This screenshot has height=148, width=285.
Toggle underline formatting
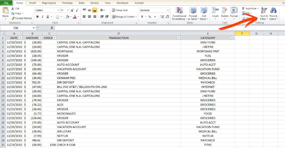click(x=48, y=17)
